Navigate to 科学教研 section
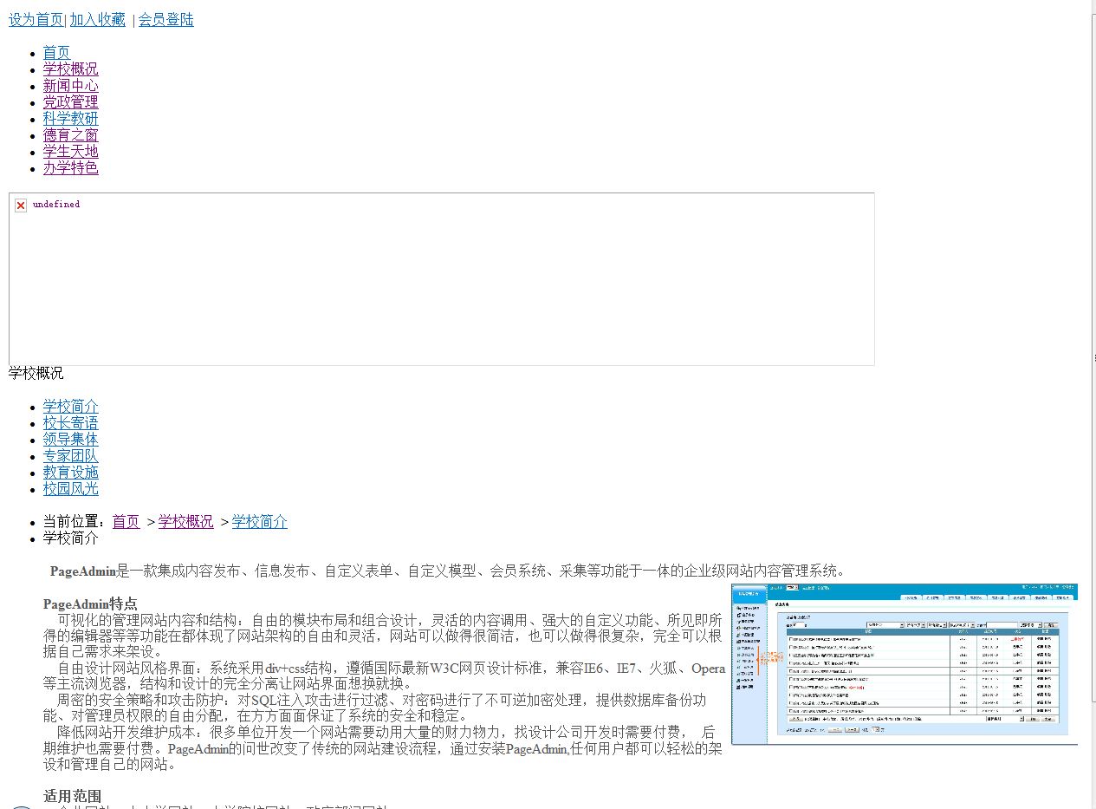Screen dimensions: 1096x809 (x=71, y=119)
